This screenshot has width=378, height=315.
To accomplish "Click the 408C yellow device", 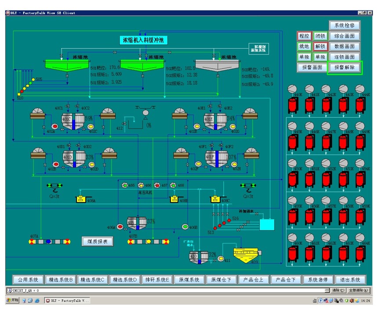I will pyautogui.click(x=216, y=199).
